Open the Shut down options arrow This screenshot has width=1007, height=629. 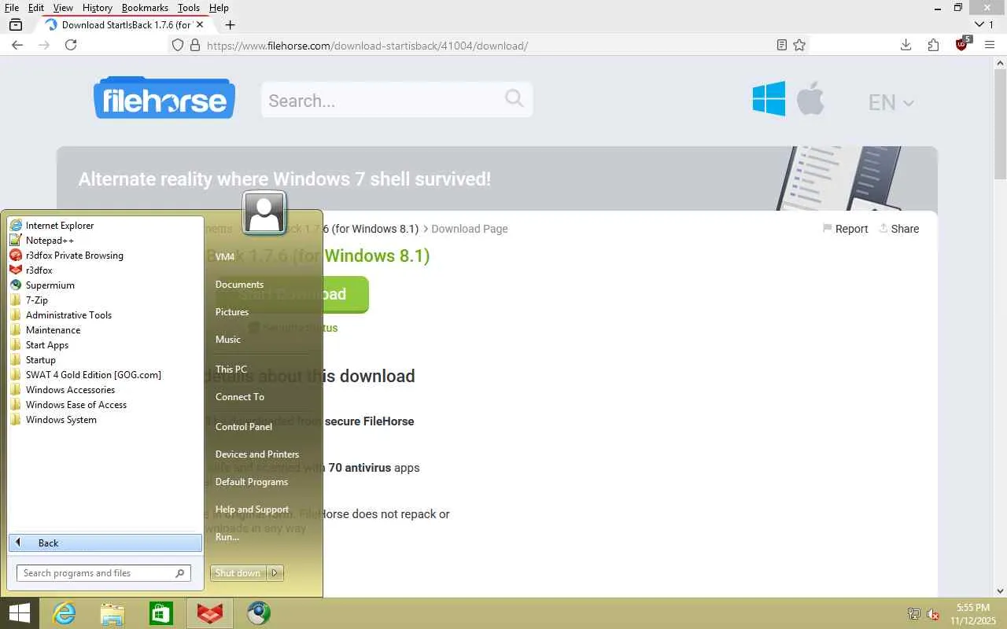tap(275, 573)
